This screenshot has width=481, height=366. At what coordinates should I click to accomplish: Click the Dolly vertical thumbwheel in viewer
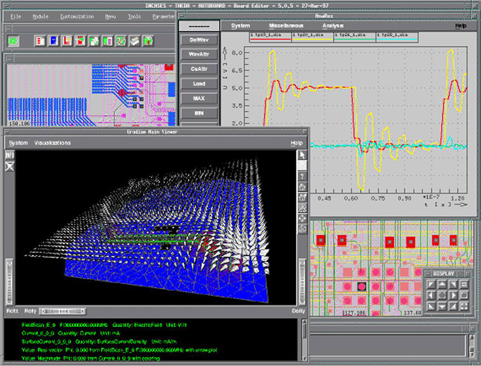click(x=302, y=282)
